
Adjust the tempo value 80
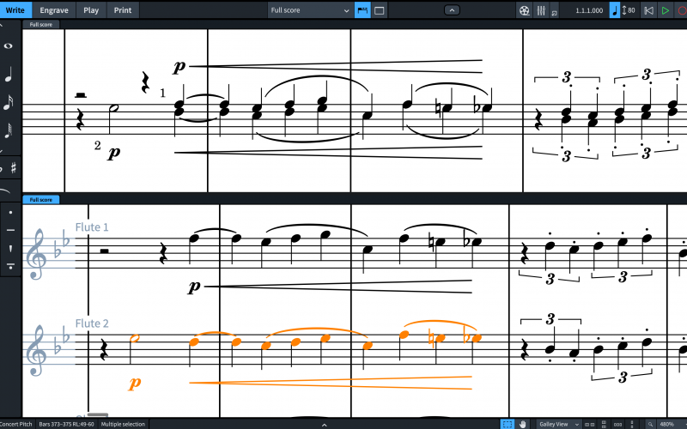631,10
